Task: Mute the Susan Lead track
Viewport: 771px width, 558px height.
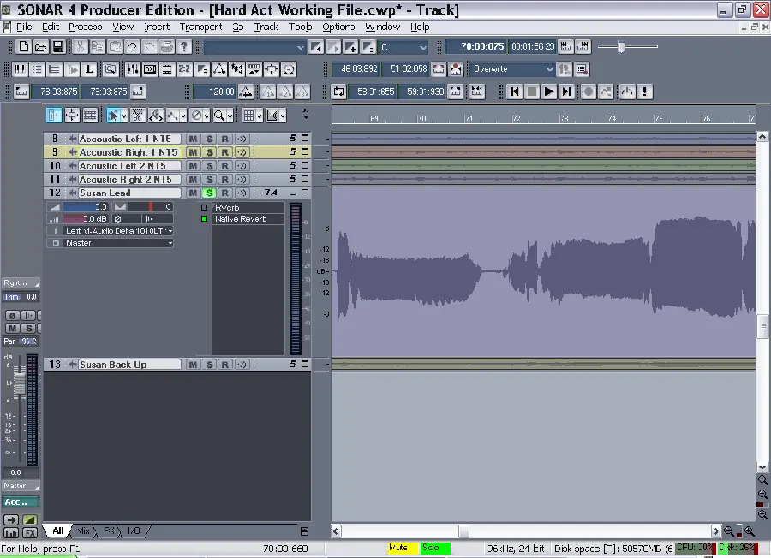Action: coord(193,193)
